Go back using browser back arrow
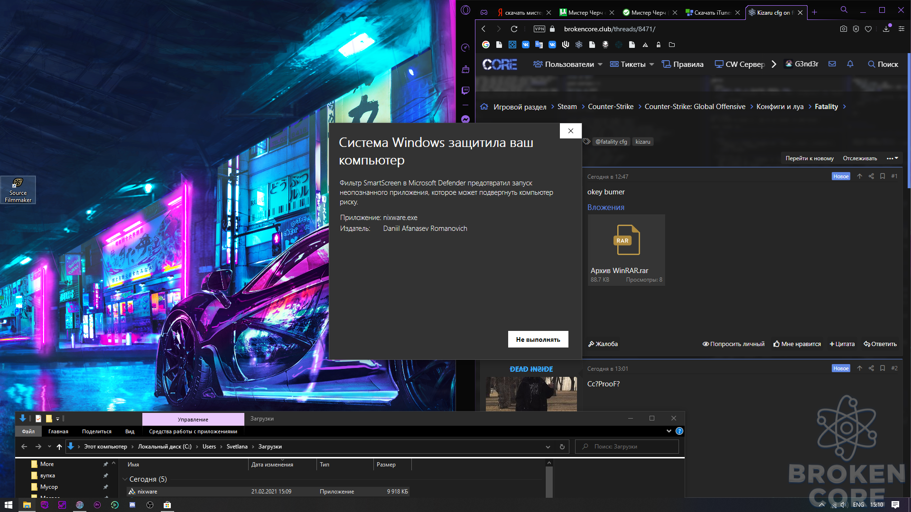The image size is (911, 512). click(x=483, y=29)
